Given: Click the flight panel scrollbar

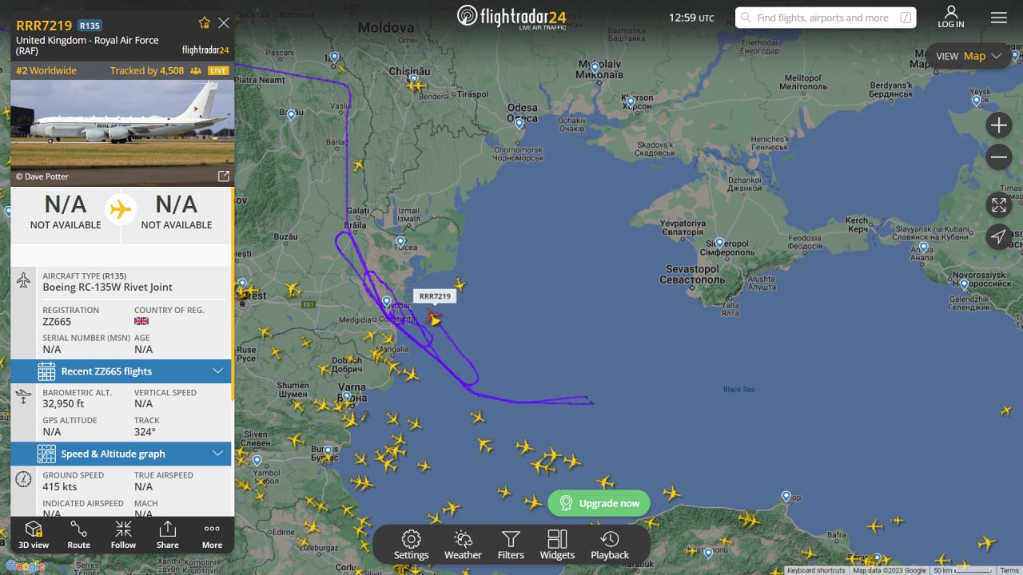Looking at the screenshot, I should pyautogui.click(x=233, y=294).
